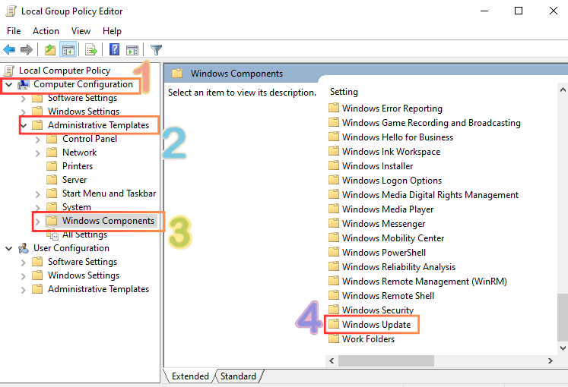568x387 pixels.
Task: Collapse the Administrative Templates node
Action: click(24, 125)
